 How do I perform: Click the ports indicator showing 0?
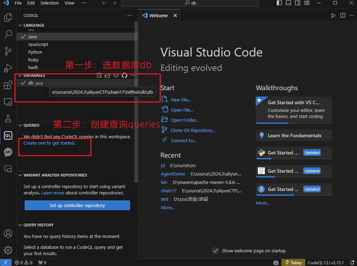pos(42,262)
